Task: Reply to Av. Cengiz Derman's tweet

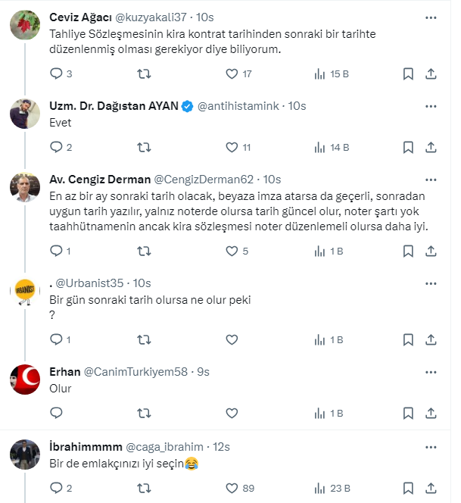Action: pos(57,251)
